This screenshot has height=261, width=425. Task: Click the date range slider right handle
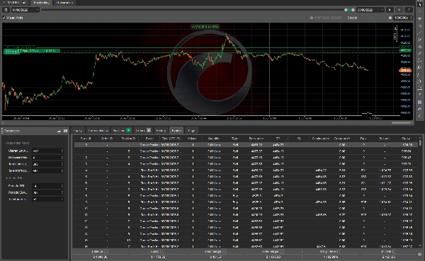(353, 10)
